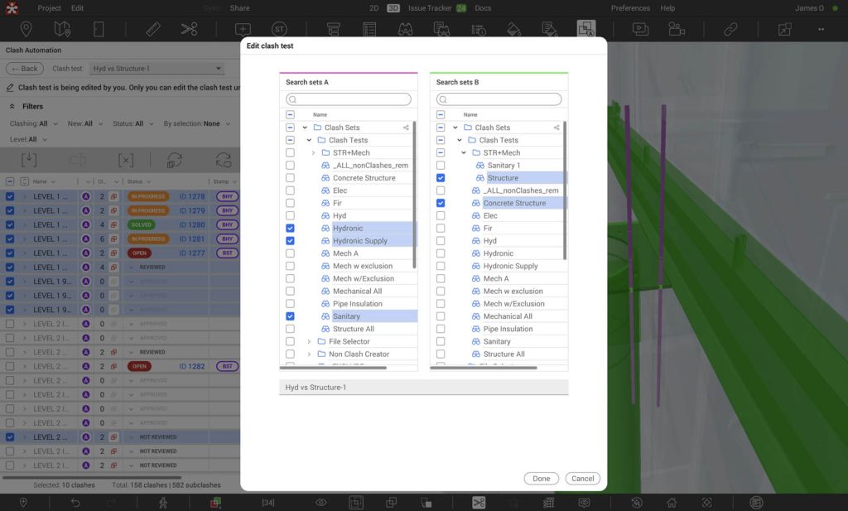Click the ruler measurement tool icon

pyautogui.click(x=152, y=29)
